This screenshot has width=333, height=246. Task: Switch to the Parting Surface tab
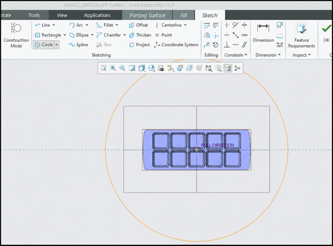coord(147,15)
